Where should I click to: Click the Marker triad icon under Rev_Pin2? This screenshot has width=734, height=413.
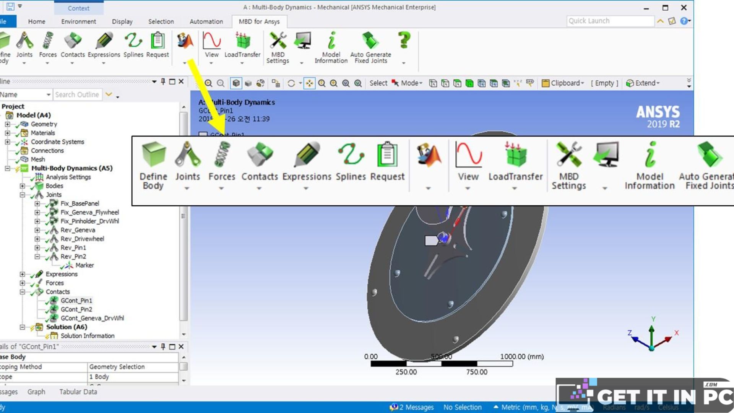point(69,265)
